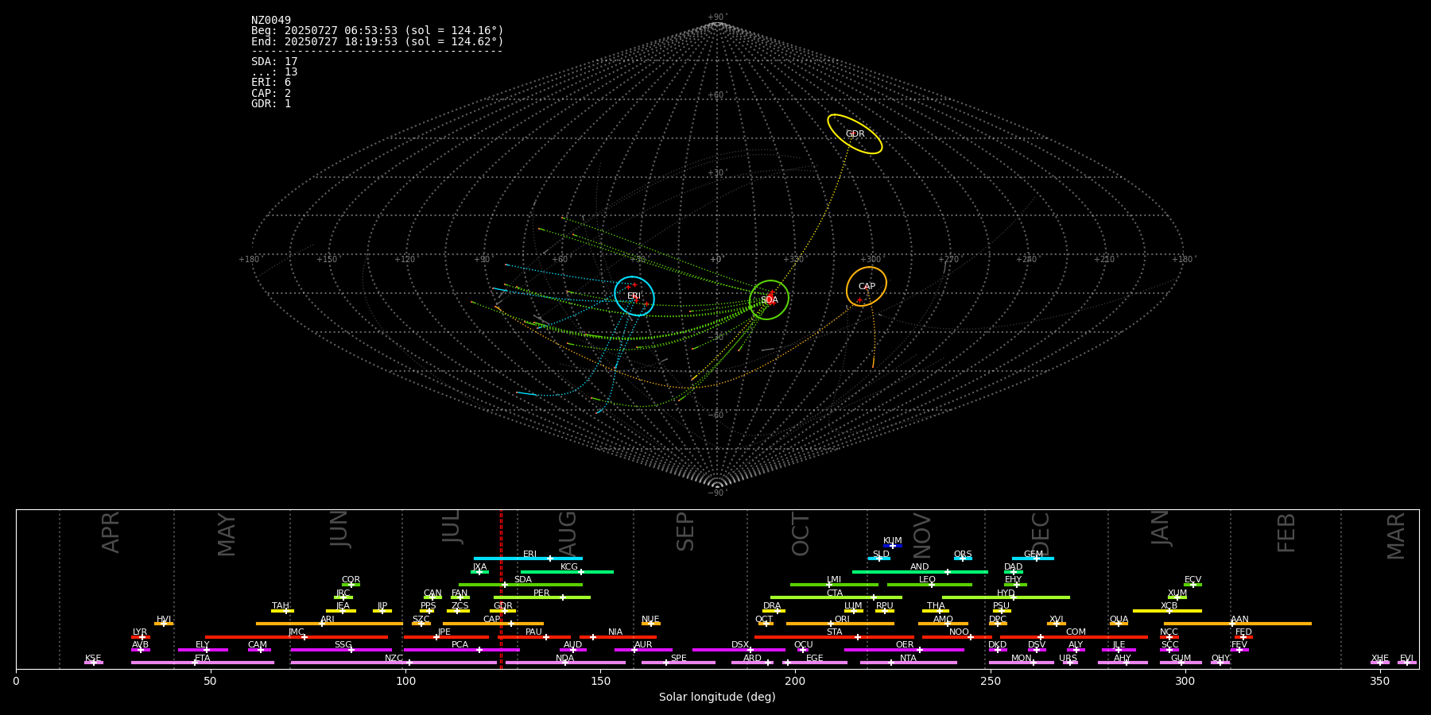Click the 'Beg: 20250727 06:53:53' line
Screen dimensions: 1431x715
[378, 31]
